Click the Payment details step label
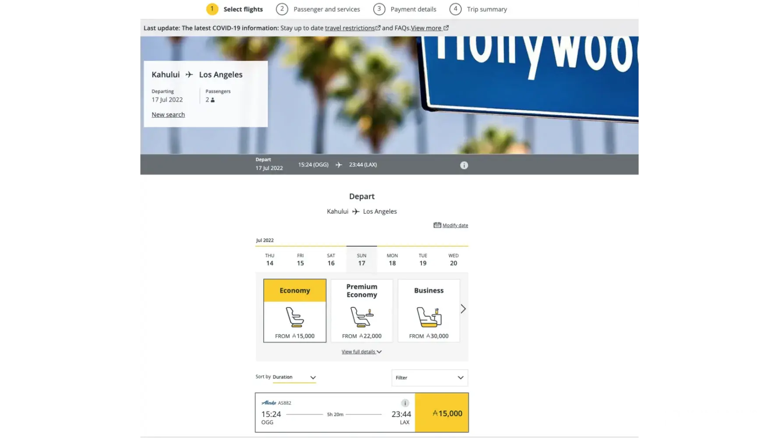This screenshot has width=779, height=438. (x=414, y=9)
